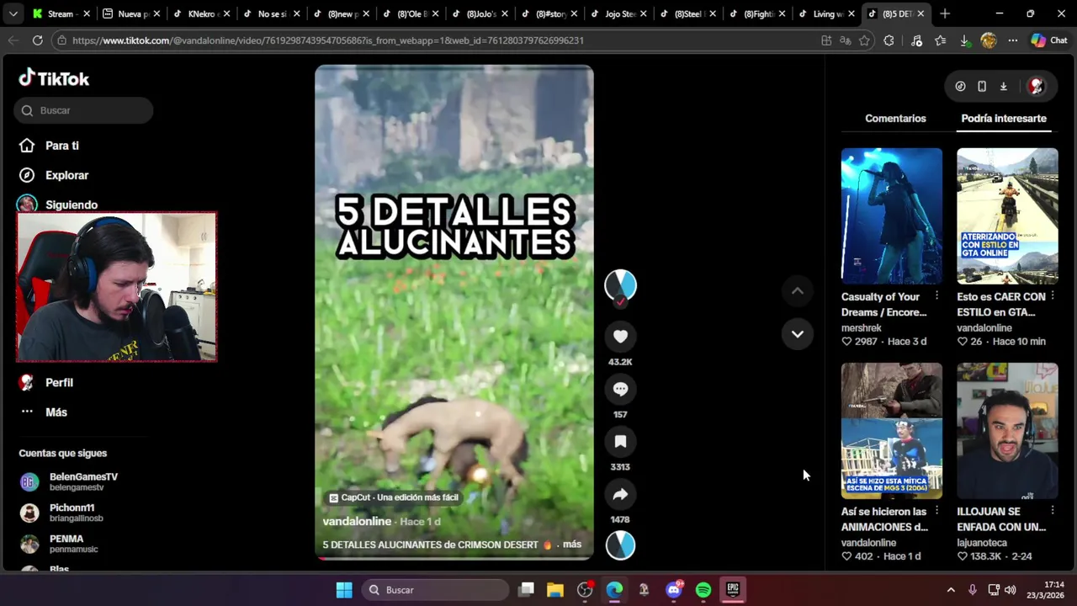Add page to favorites with star icon
1077x606 pixels.
[x=864, y=40]
